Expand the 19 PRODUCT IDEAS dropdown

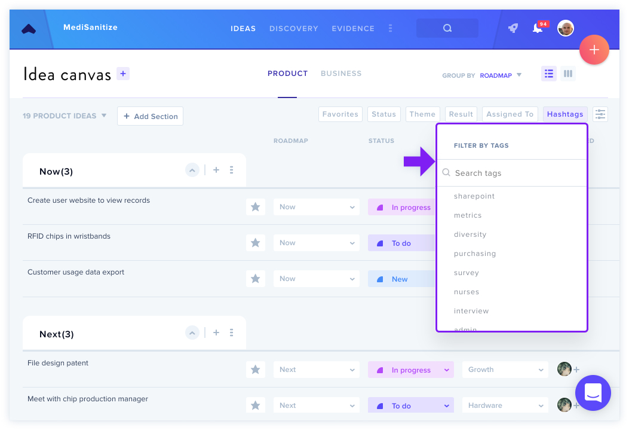coord(65,116)
